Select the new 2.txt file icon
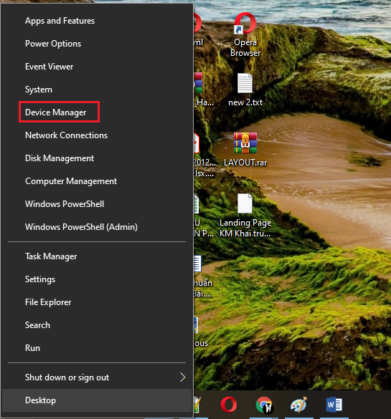 tap(245, 90)
